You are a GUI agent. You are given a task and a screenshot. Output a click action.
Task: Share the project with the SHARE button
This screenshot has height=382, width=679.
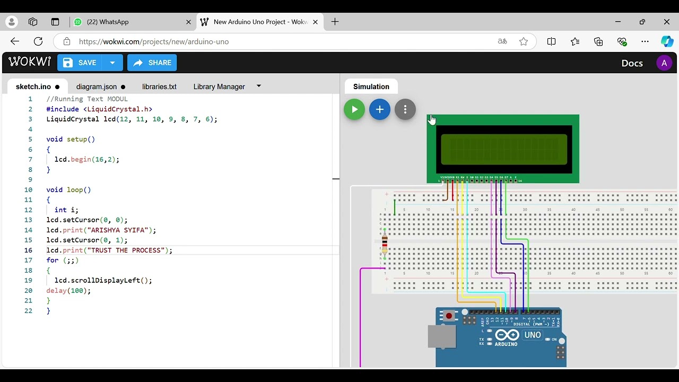coord(152,63)
